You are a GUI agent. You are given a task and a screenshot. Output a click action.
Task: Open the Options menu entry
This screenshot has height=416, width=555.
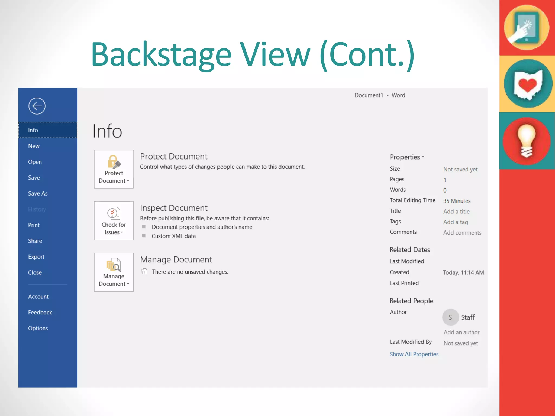(38, 328)
